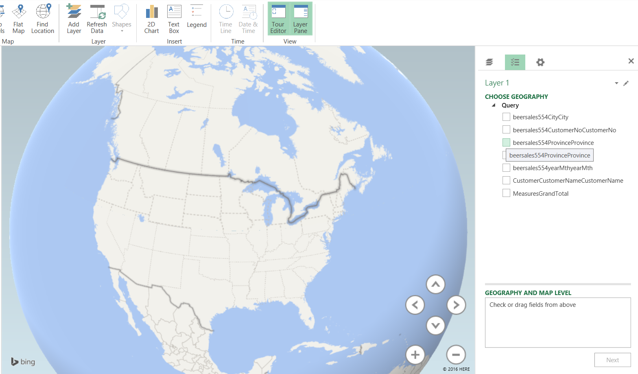Tilt the globe up
Image resolution: width=638 pixels, height=374 pixels.
(x=435, y=284)
